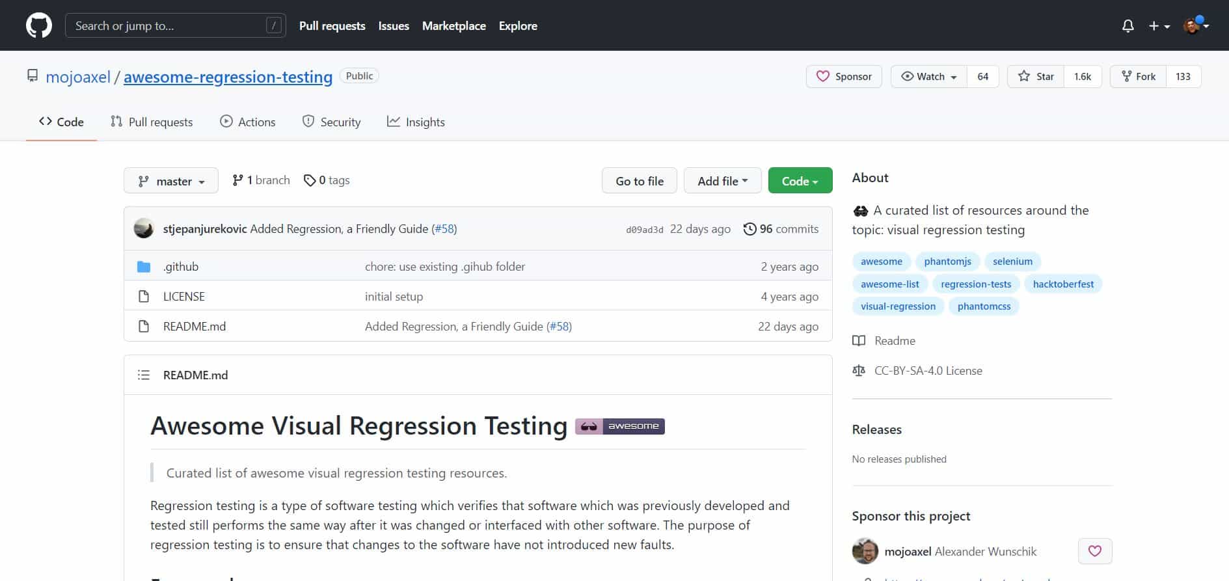The width and height of the screenshot is (1229, 581).
Task: Click the heart icon beside mojoaxel
Action: (x=1094, y=551)
